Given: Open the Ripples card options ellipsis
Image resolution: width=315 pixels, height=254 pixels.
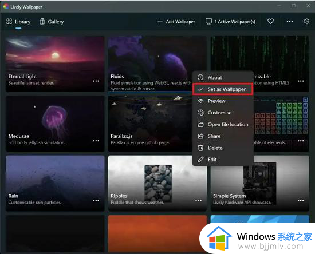Looking at the screenshot, I should point(198,200).
